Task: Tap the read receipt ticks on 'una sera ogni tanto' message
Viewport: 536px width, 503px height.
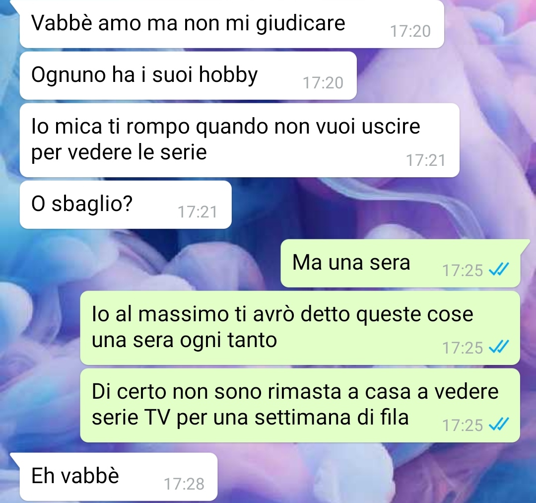Action: click(499, 347)
